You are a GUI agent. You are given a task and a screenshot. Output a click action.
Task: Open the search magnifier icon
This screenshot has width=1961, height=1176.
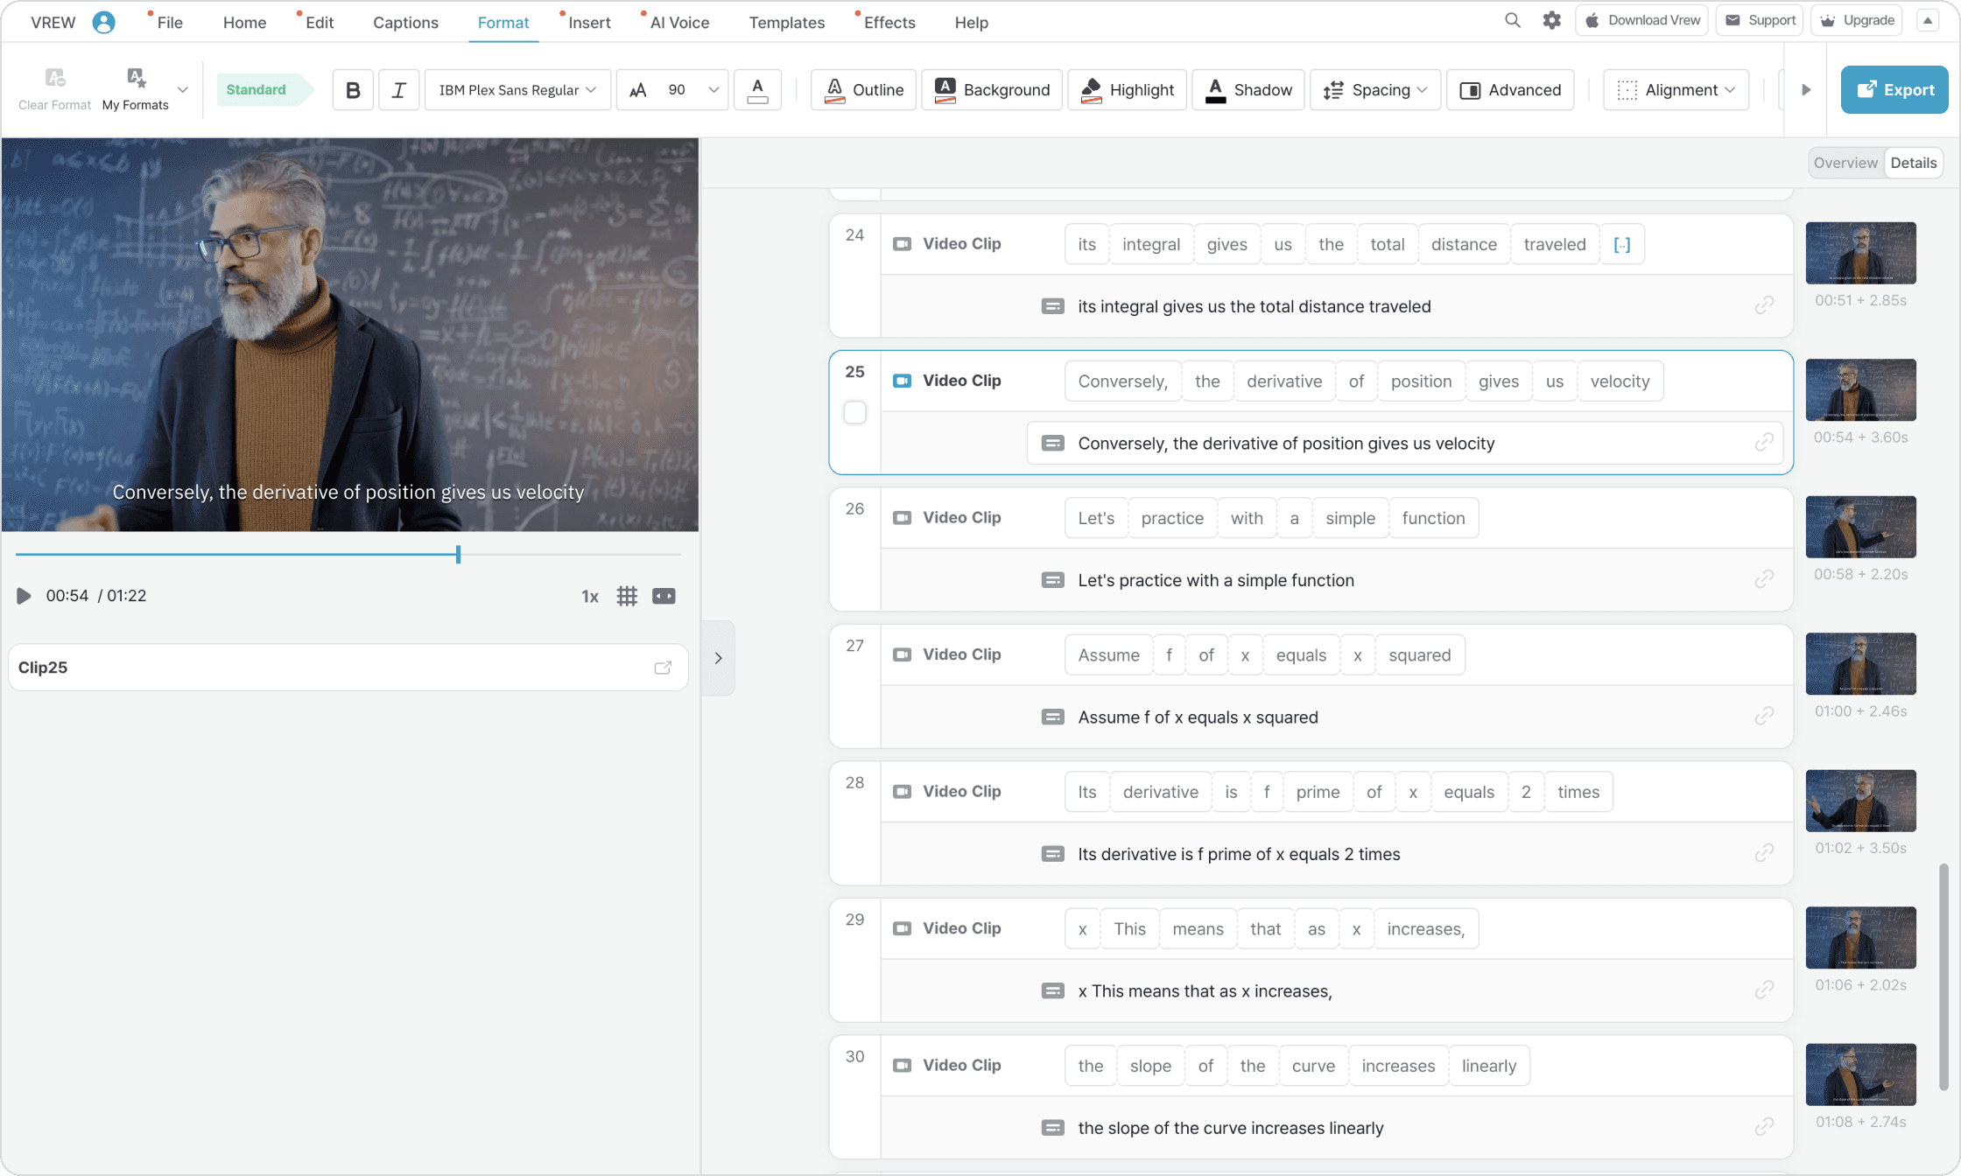pyautogui.click(x=1512, y=21)
